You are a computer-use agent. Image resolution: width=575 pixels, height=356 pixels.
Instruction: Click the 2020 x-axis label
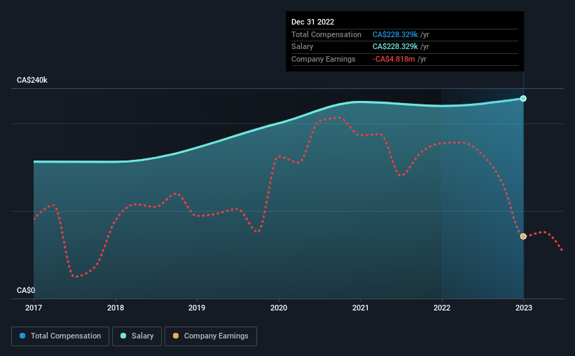pyautogui.click(x=279, y=308)
